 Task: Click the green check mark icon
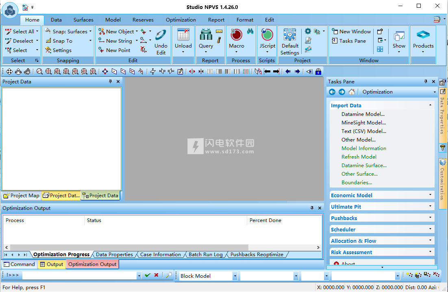(148, 275)
